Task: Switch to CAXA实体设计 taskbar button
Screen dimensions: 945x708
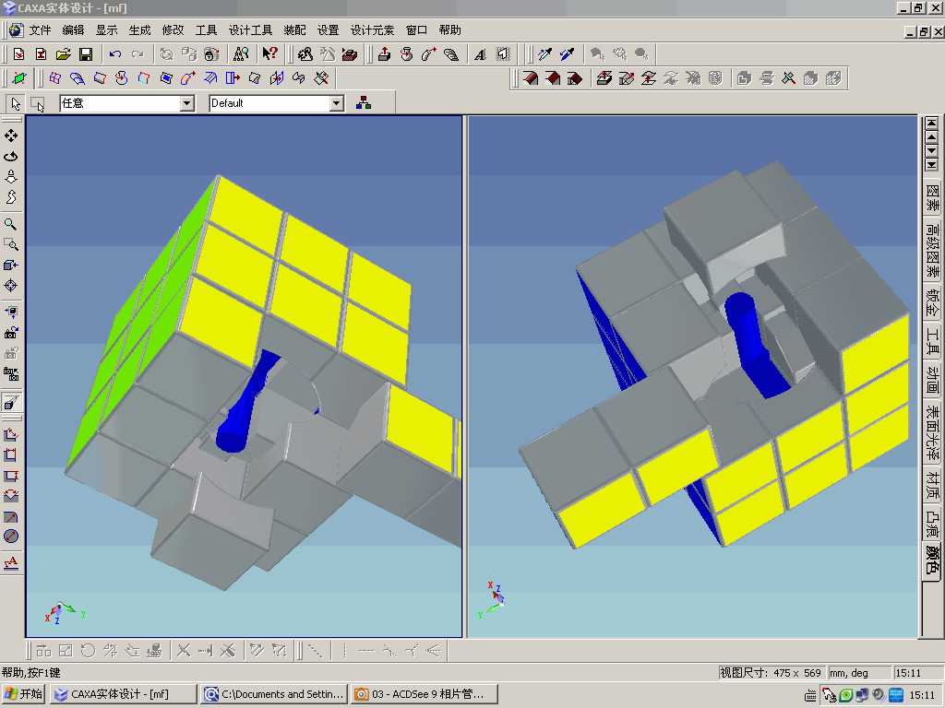Action: [123, 694]
